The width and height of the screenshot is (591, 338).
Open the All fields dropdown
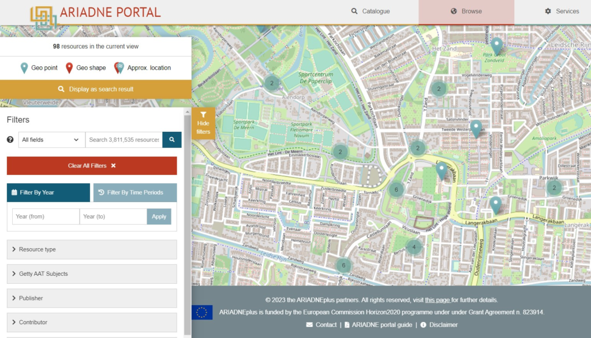pyautogui.click(x=51, y=139)
